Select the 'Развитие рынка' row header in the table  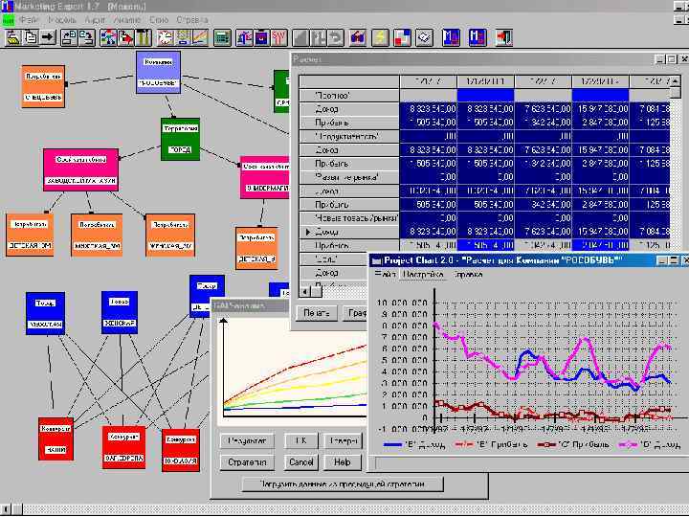tap(349, 177)
